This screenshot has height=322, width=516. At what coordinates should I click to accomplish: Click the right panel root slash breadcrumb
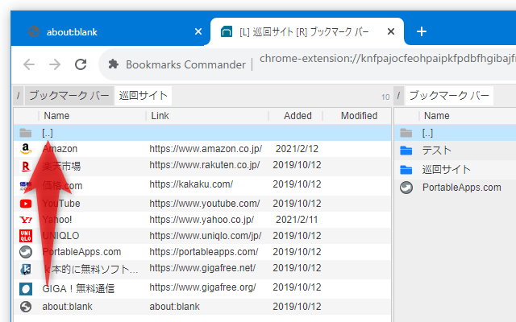point(398,96)
